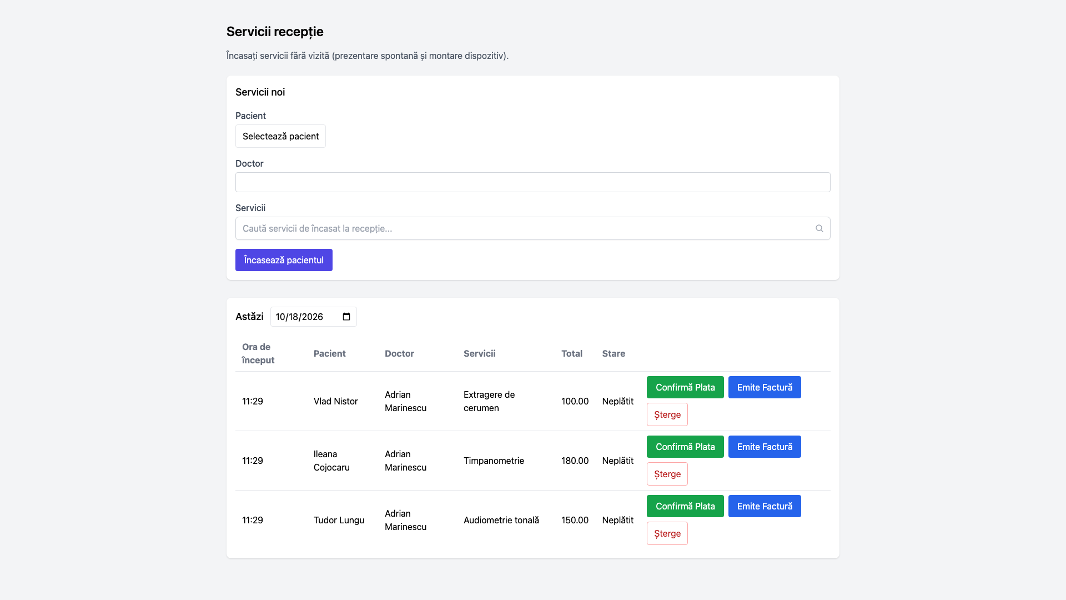Click the date field showing 10/18/2026

(313, 317)
